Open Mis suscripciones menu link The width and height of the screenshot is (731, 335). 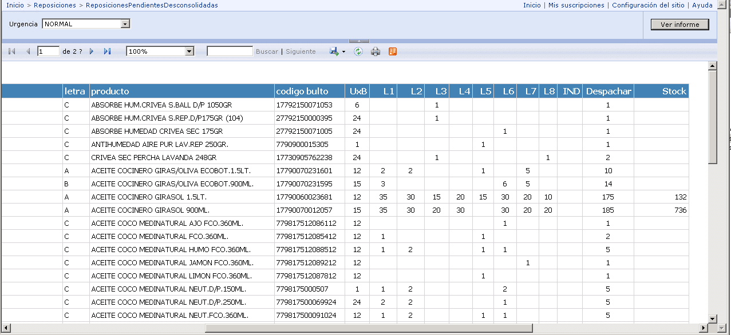[x=576, y=5]
